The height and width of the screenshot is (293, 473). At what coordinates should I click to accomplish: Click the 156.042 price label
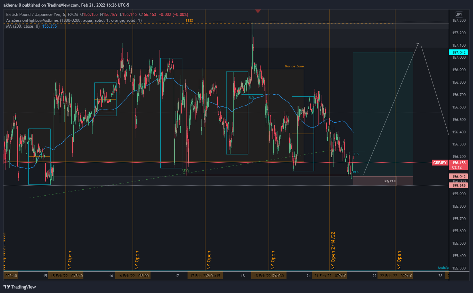(458, 177)
